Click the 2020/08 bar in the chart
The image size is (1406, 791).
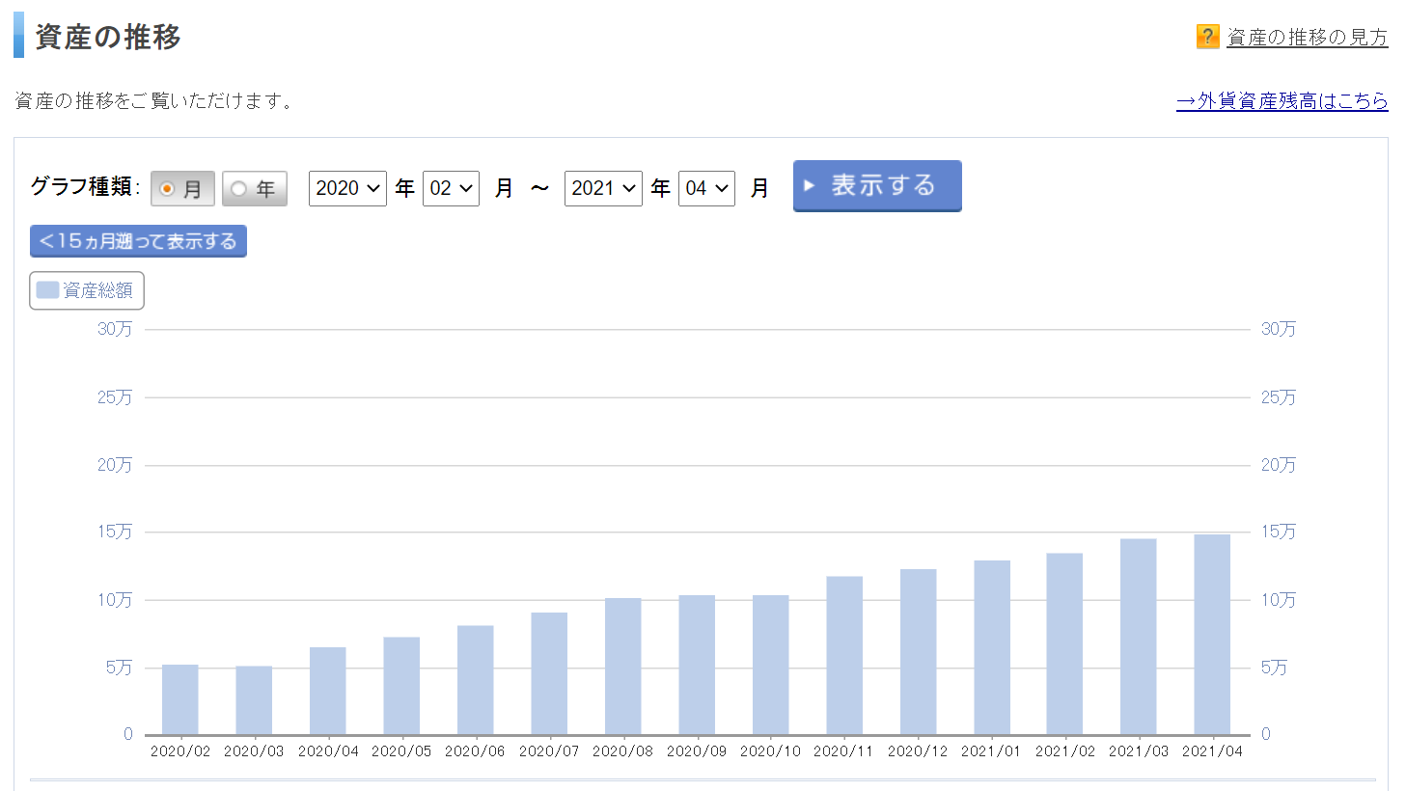pyautogui.click(x=622, y=667)
